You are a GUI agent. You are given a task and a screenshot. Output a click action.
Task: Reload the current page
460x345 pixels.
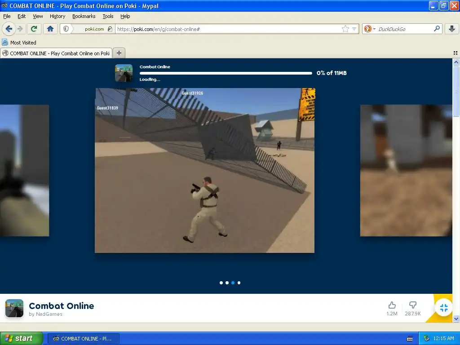click(x=34, y=29)
